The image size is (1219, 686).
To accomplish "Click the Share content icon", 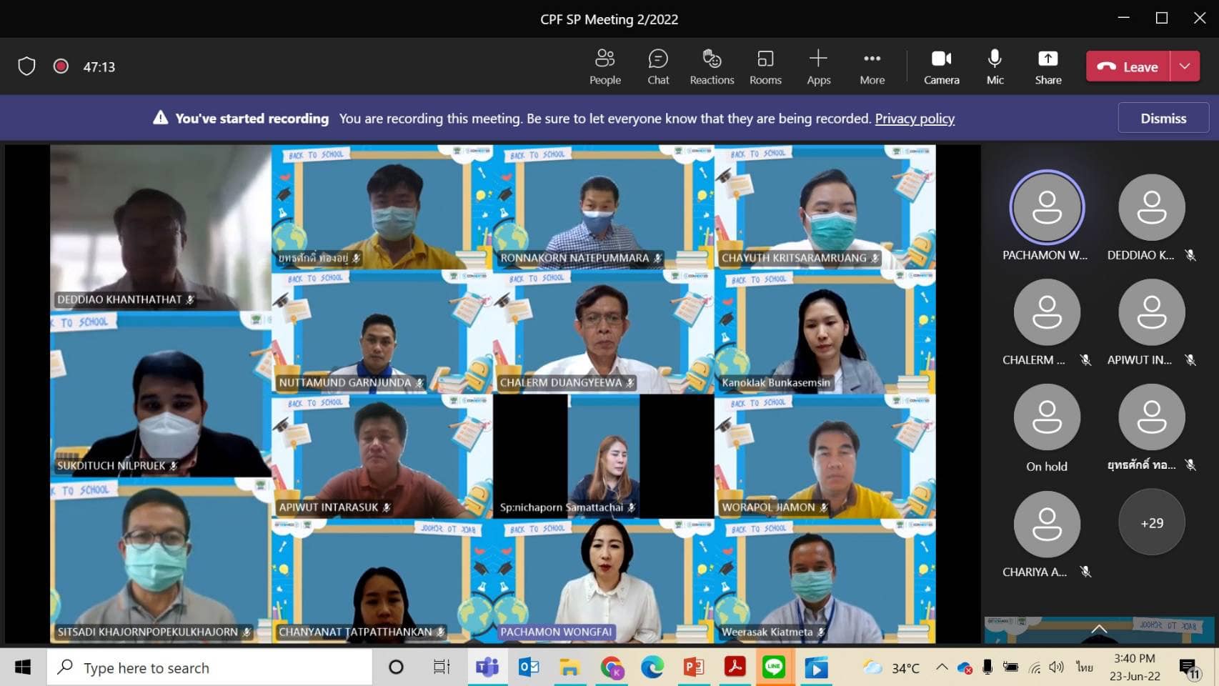I will click(1048, 66).
